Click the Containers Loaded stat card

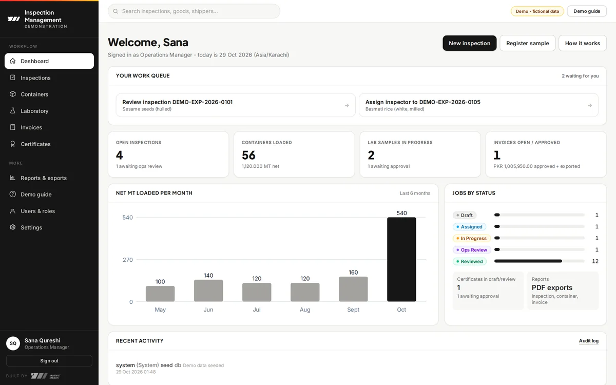[x=294, y=155]
